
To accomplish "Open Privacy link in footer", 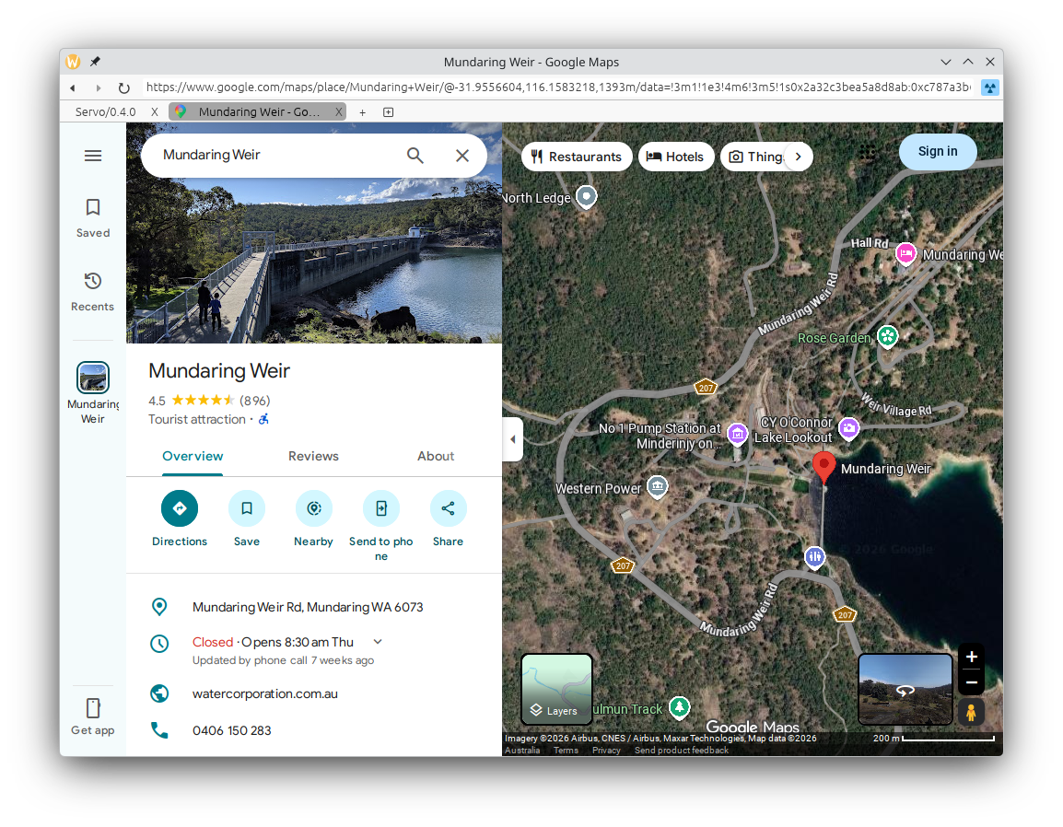I will coord(606,751).
